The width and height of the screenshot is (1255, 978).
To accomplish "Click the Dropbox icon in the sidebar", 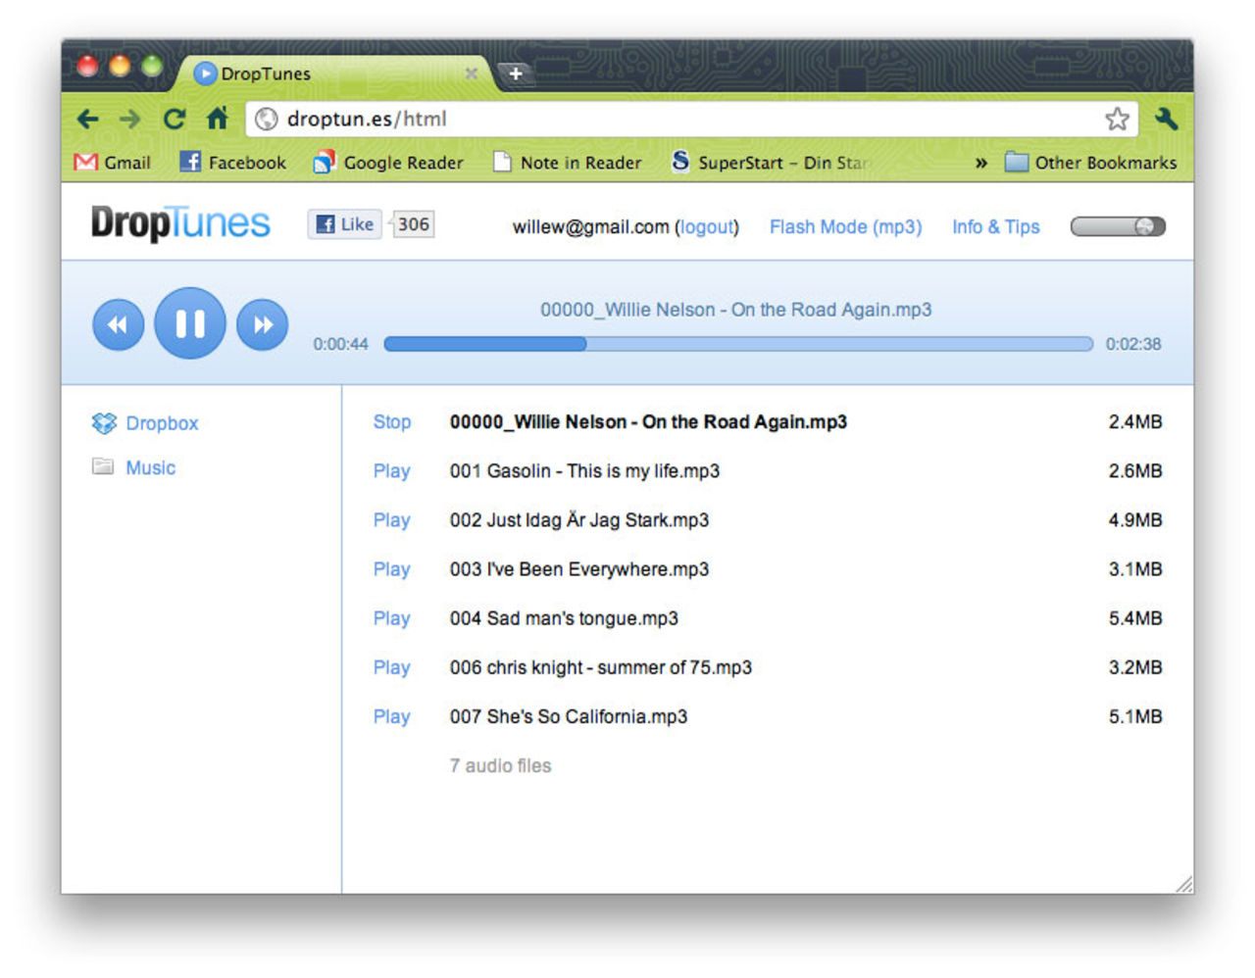I will coord(102,422).
